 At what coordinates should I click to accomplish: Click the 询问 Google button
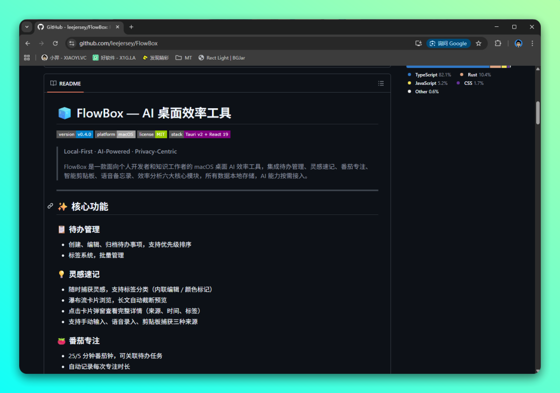click(448, 43)
